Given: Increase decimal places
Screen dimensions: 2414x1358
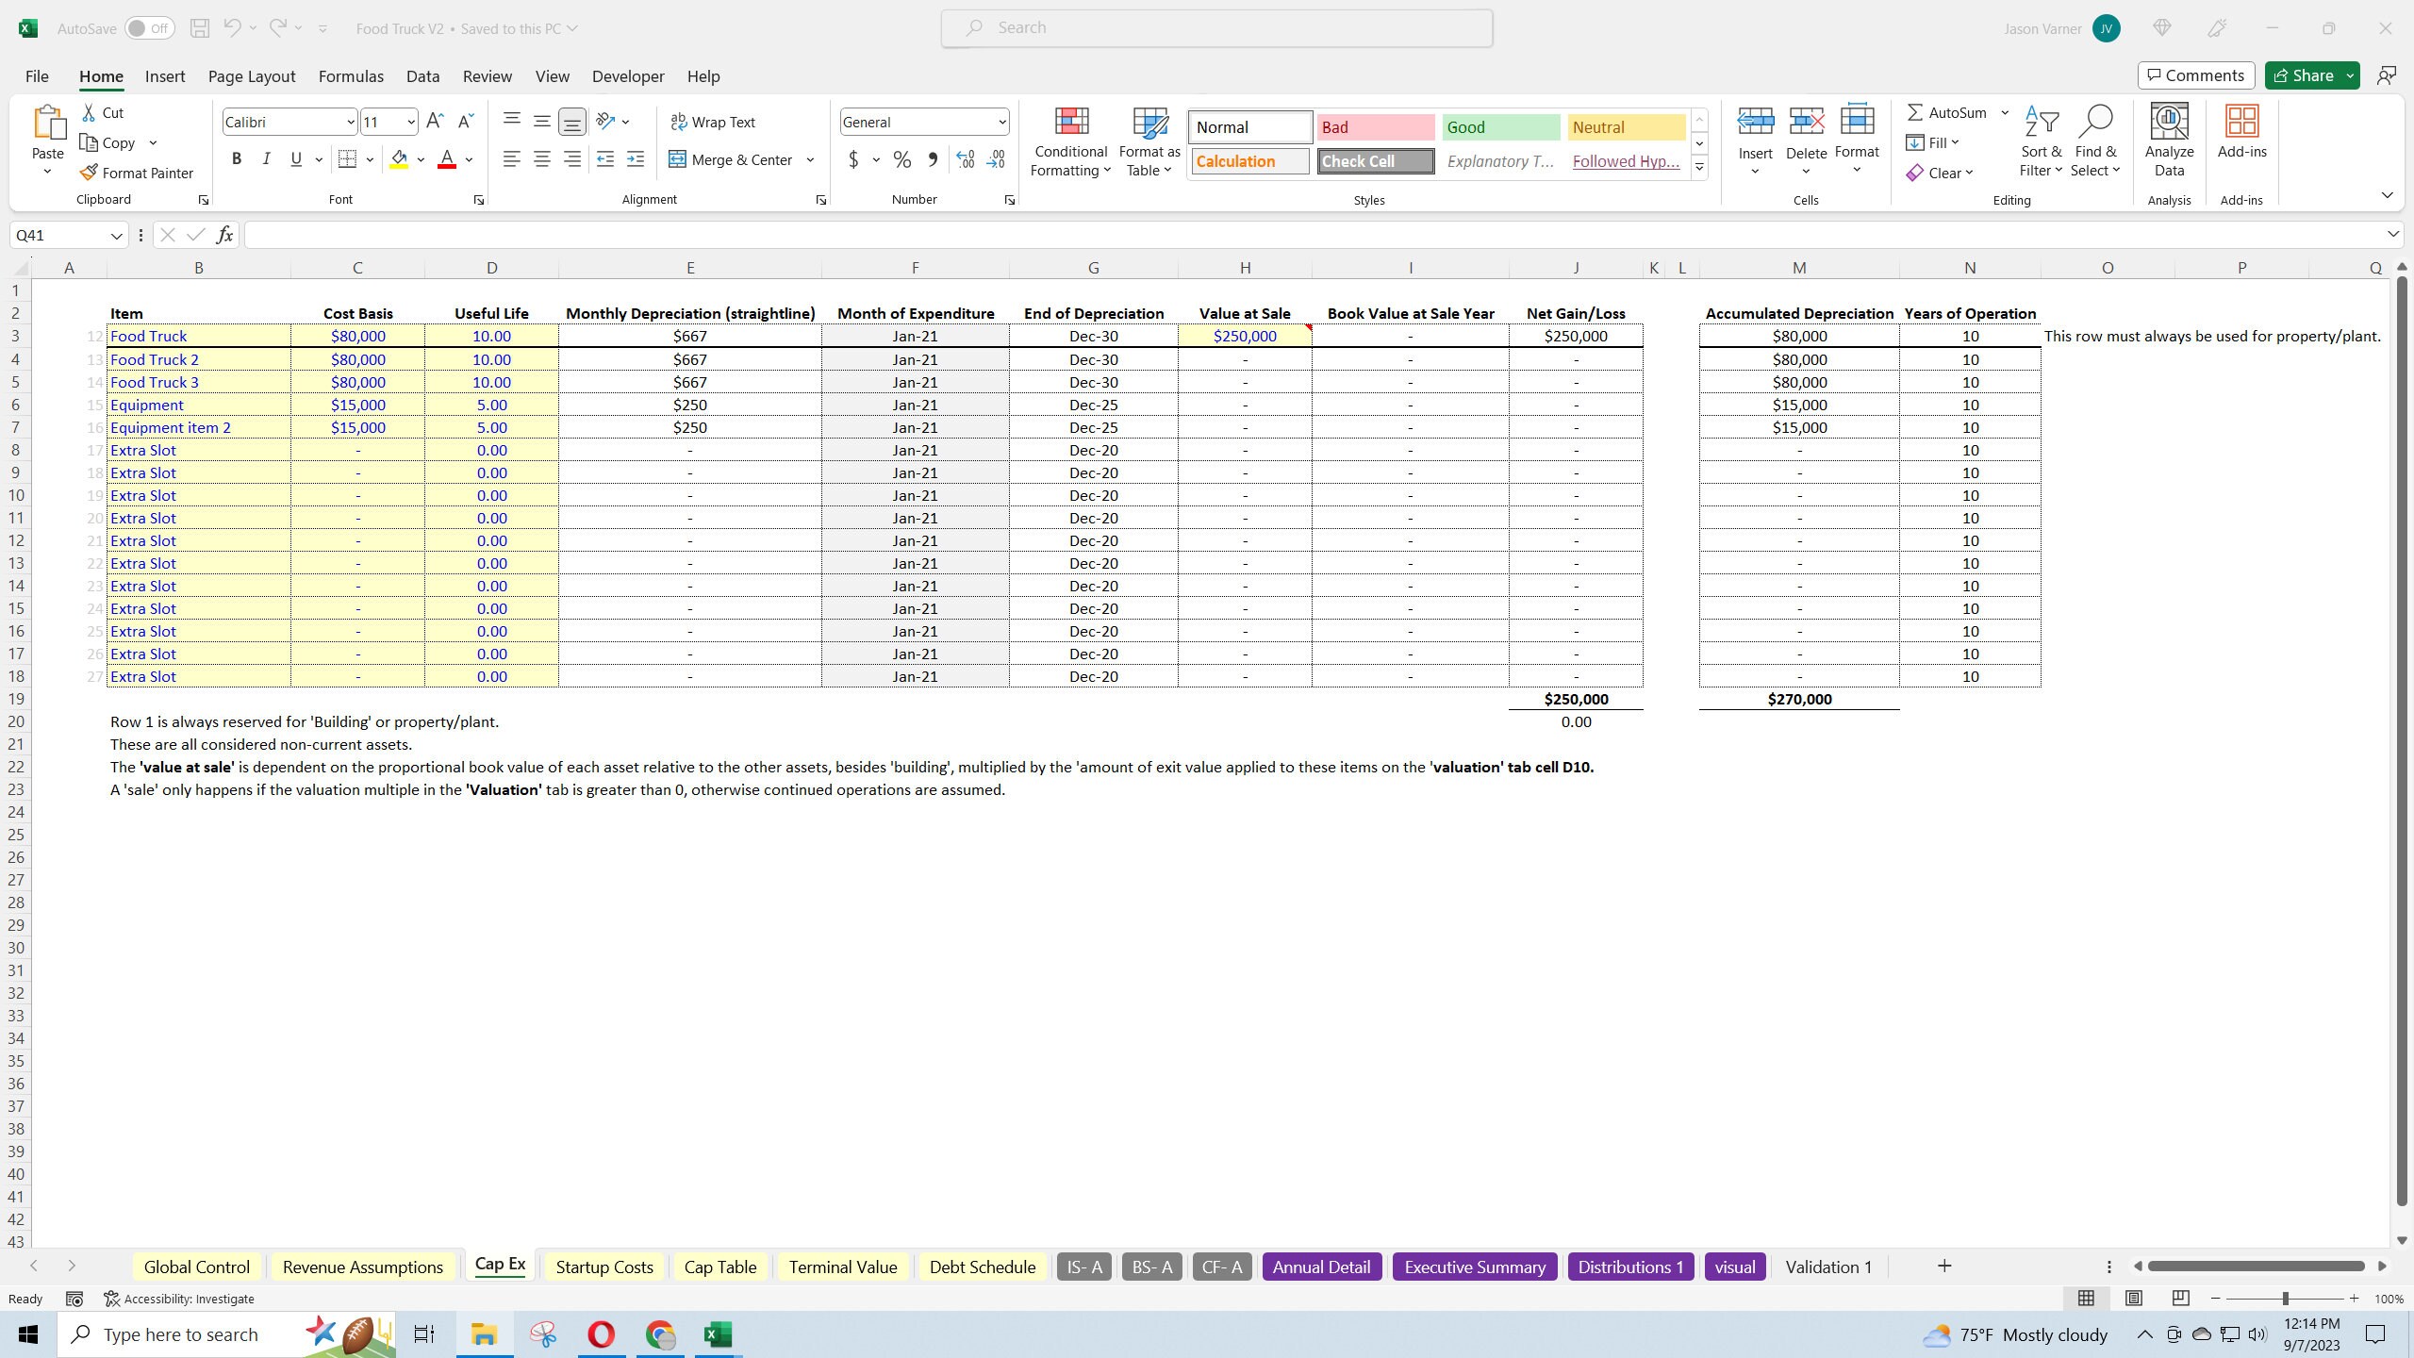Looking at the screenshot, I should click(x=965, y=160).
